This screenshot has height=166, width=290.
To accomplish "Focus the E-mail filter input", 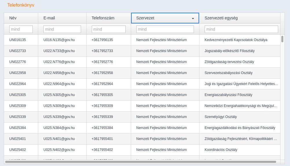I will coord(62,29).
